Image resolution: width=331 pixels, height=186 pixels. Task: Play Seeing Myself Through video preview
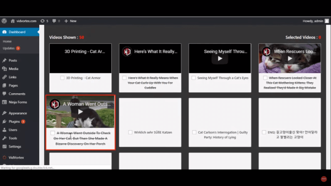[220, 59]
